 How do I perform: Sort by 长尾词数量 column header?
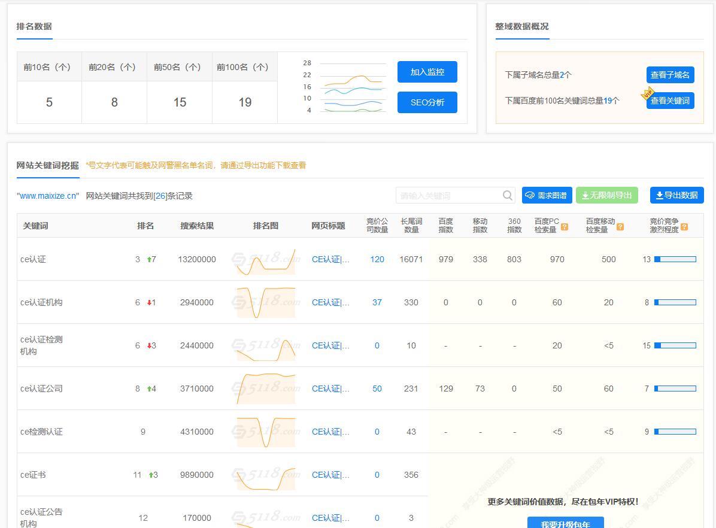pos(411,225)
